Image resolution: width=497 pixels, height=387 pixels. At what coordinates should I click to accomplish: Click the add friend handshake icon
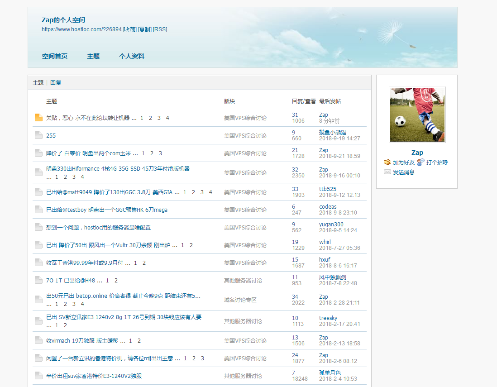click(387, 162)
